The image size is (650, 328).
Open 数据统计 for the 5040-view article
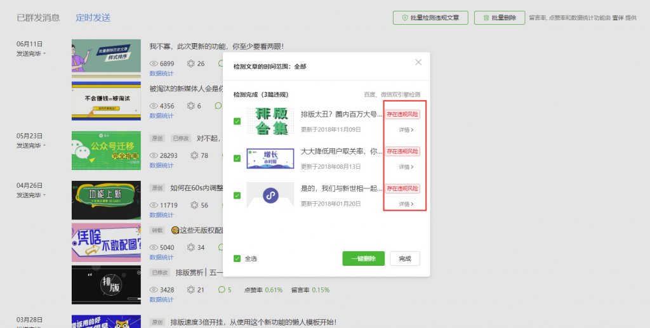[162, 258]
